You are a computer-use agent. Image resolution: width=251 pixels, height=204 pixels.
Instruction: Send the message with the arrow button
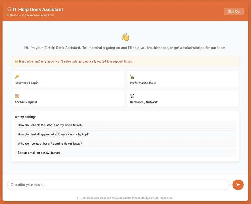click(x=238, y=185)
